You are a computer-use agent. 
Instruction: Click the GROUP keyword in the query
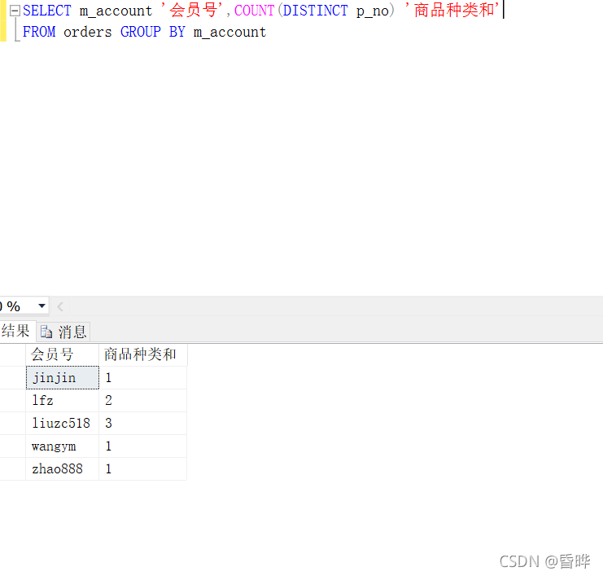(141, 32)
